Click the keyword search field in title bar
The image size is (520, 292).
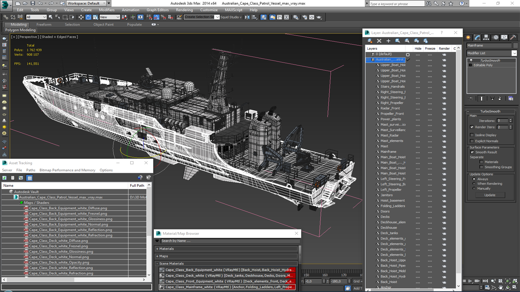[x=397, y=4]
